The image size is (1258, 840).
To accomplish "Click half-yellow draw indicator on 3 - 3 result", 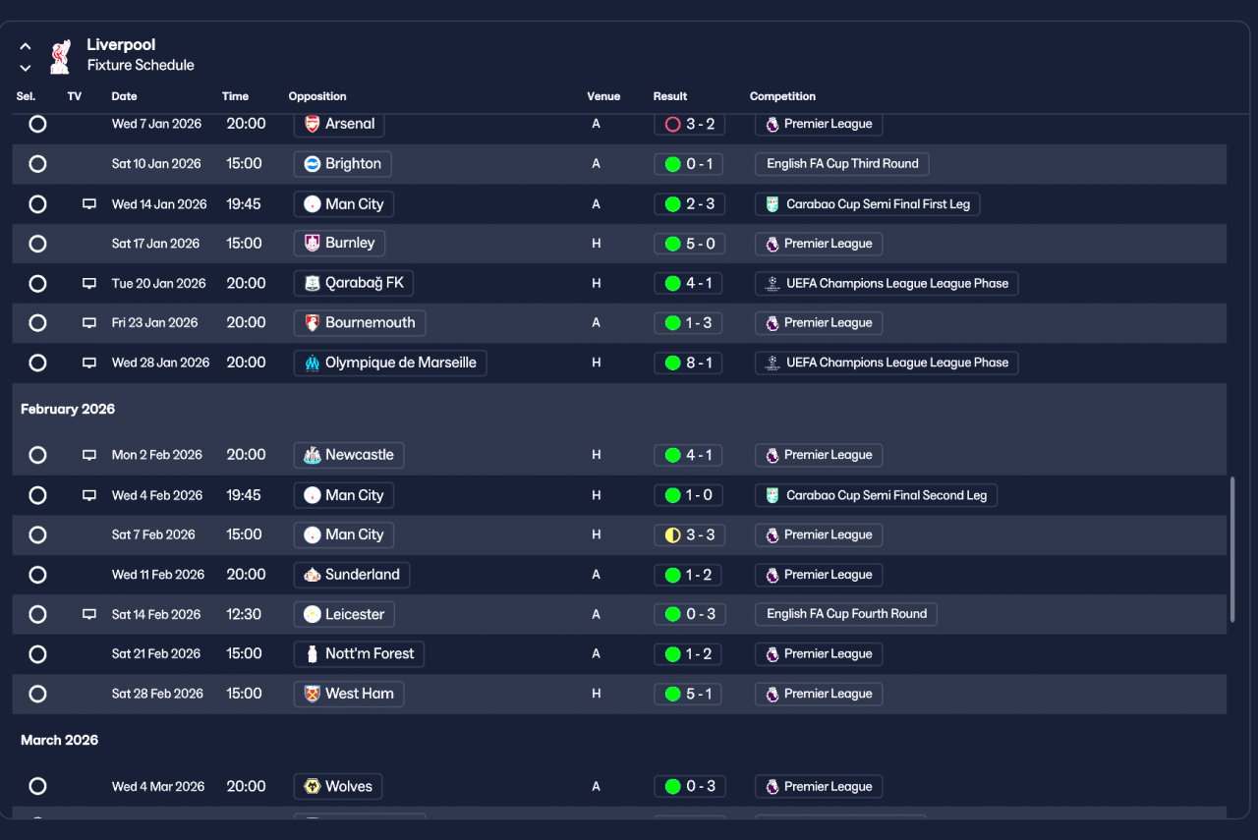I will [x=673, y=535].
